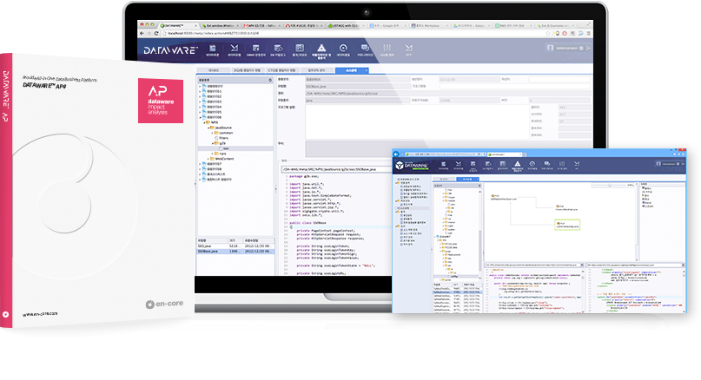Select the DATAWARE browser tab in laptop window

coord(178,25)
